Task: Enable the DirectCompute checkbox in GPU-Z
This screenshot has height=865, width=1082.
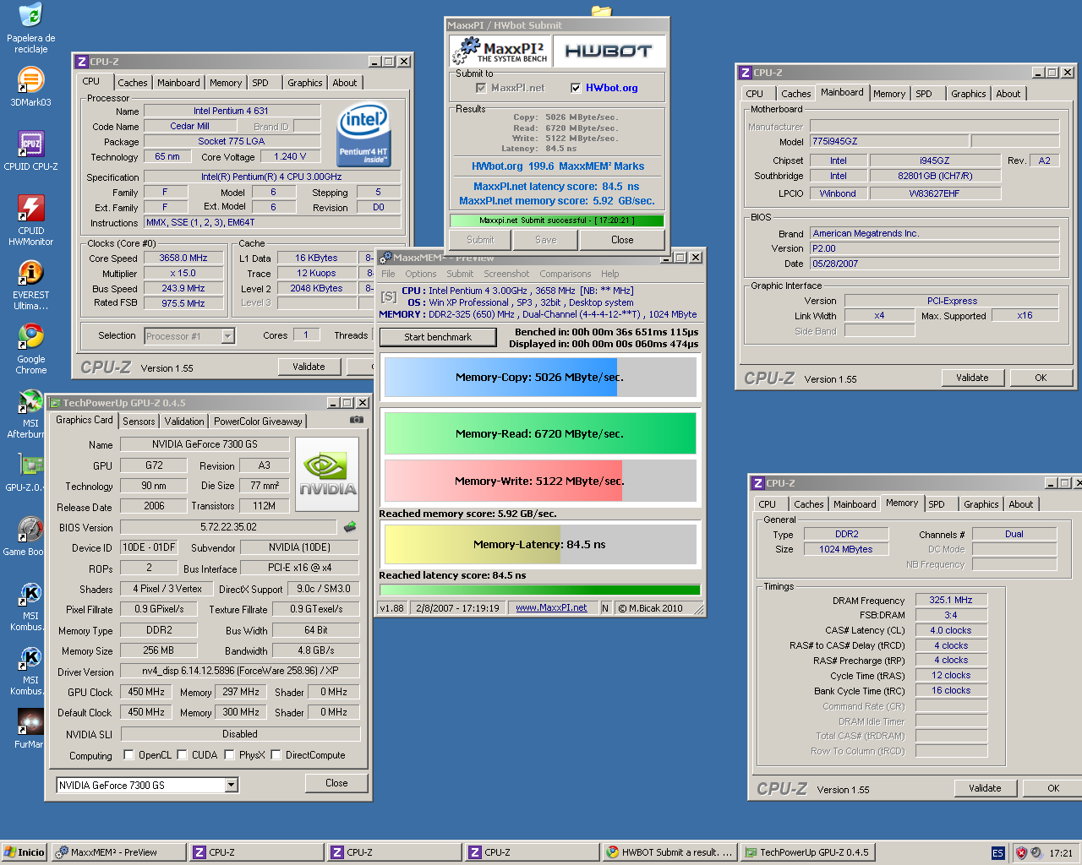Action: coord(276,755)
